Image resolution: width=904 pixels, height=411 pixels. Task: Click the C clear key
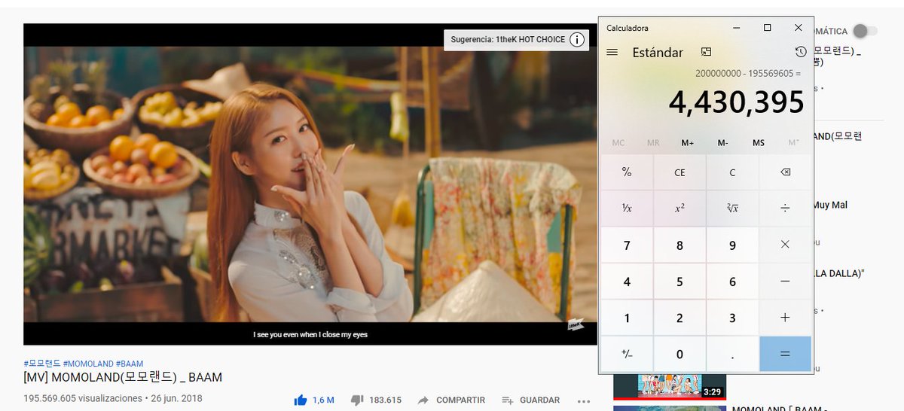(732, 172)
